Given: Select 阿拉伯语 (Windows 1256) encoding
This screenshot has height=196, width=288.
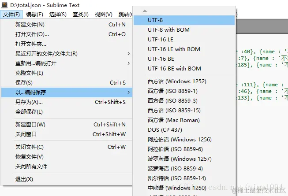Looking at the screenshot, I should 184,140.
